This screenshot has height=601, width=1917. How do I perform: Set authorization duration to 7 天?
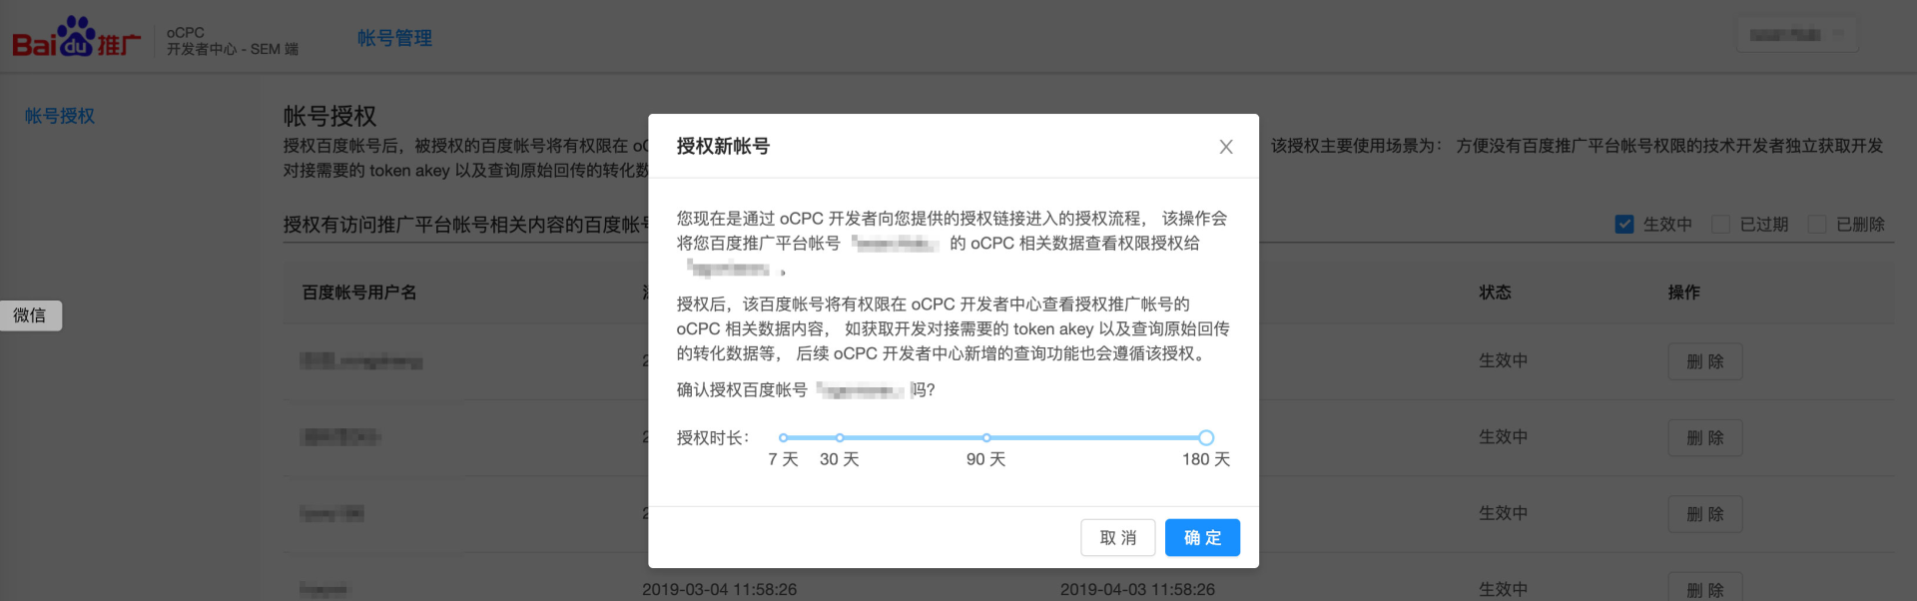(784, 437)
